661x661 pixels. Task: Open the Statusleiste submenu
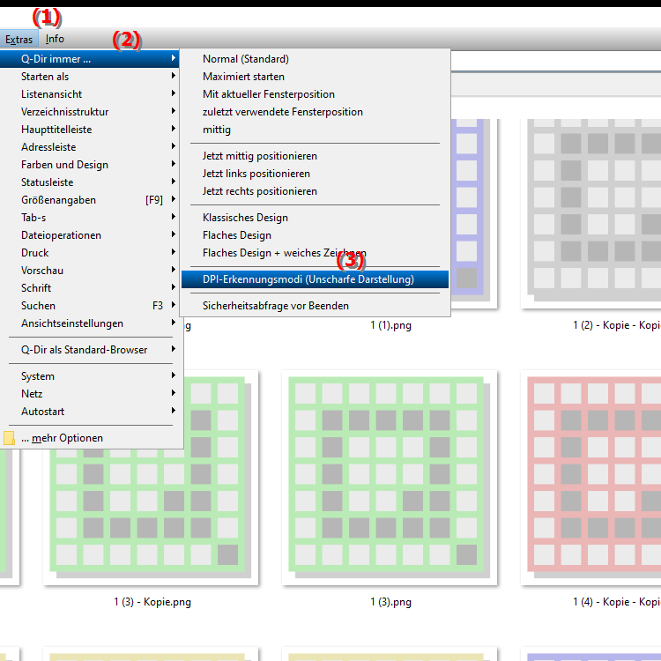coord(89,182)
